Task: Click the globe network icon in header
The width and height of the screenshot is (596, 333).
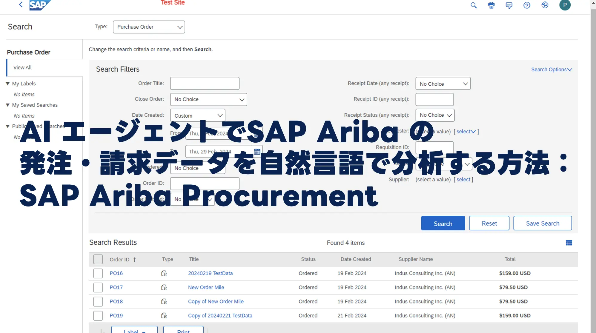Action: click(545, 5)
